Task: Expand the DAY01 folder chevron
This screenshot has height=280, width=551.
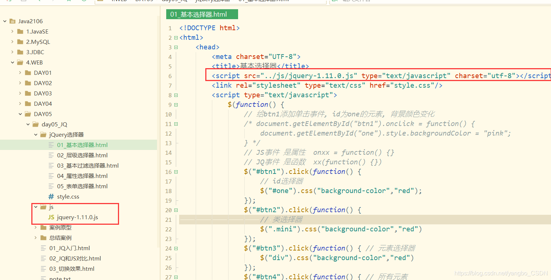Action: (x=20, y=73)
